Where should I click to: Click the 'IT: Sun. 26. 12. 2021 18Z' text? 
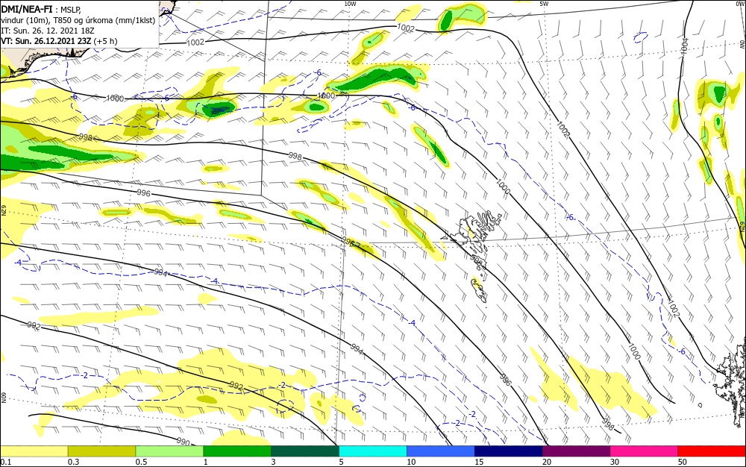pos(47,31)
